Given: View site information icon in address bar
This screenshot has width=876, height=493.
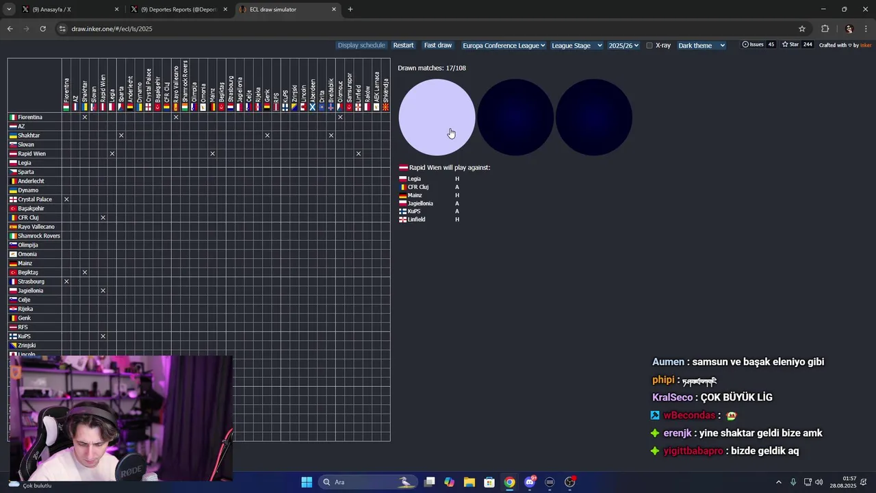Looking at the screenshot, I should click(x=62, y=29).
